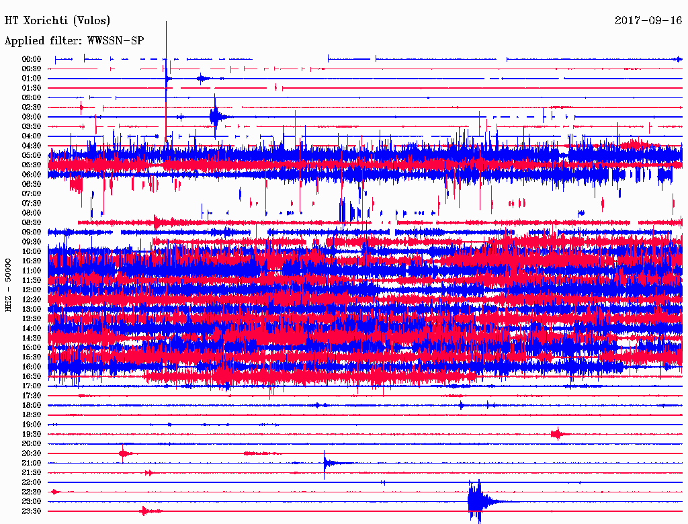
Task: Select the 14:30 time label
Action: pyautogui.click(x=32, y=338)
